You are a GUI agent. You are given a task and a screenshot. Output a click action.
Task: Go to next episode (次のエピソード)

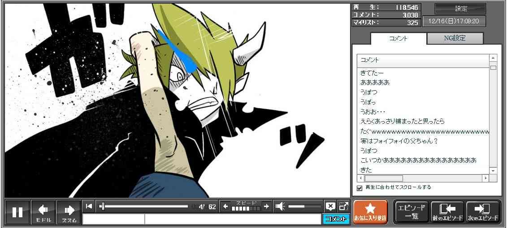tap(483, 212)
